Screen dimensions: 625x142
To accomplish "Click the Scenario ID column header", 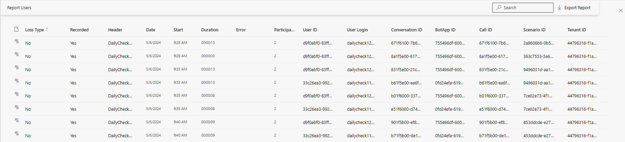I will 534,30.
